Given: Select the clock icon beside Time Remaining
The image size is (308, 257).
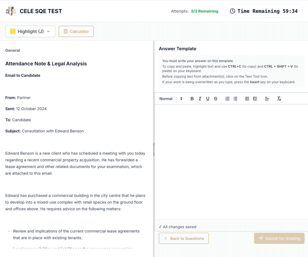Looking at the screenshot, I should [232, 11].
